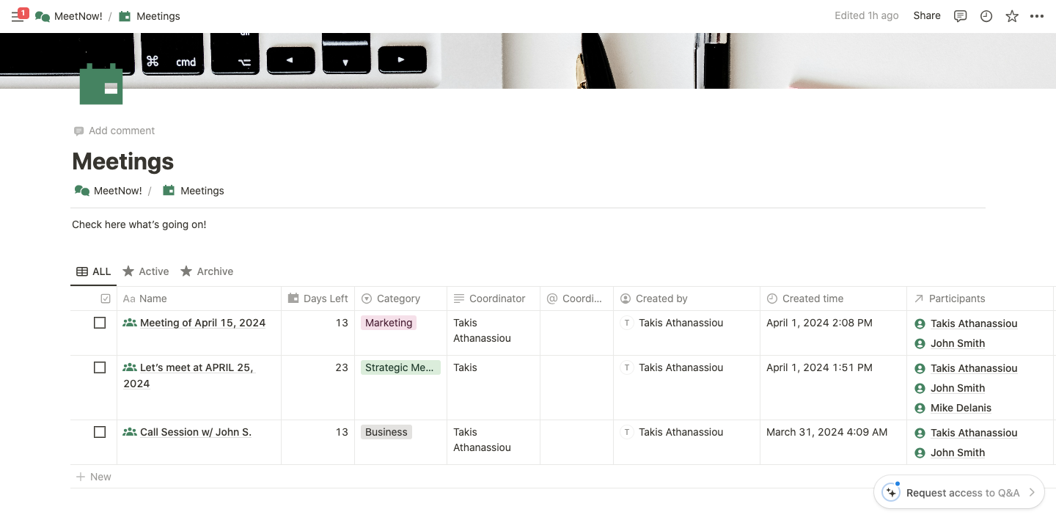The width and height of the screenshot is (1056, 520).
Task: Click people icon beside Let's meet at APRIL 25
Action: click(130, 367)
